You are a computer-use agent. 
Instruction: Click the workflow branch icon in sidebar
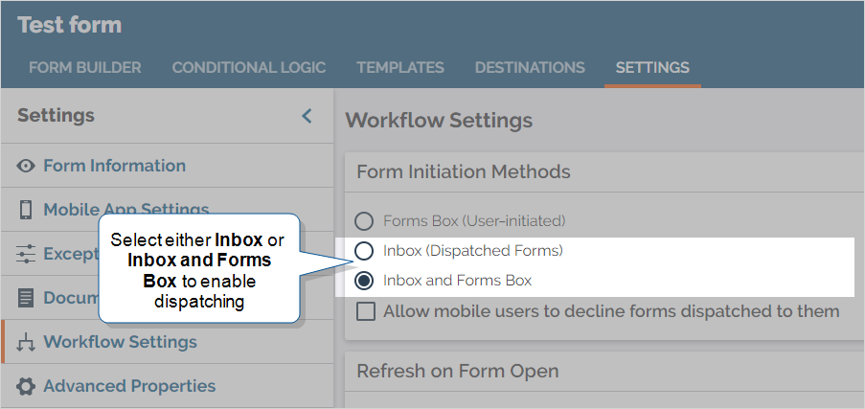[x=26, y=342]
